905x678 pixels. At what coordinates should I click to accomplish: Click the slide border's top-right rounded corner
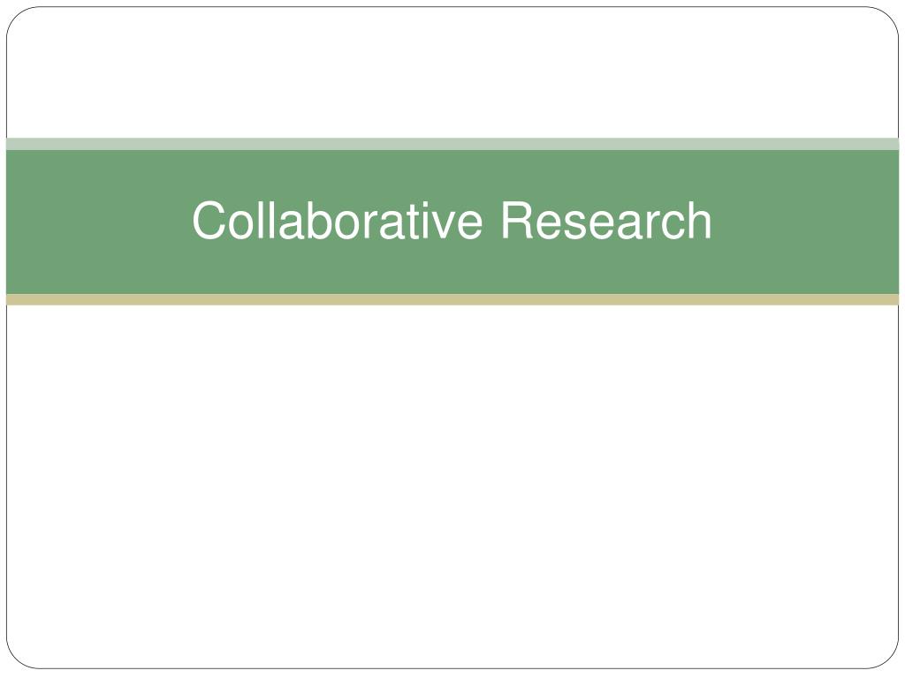point(889,16)
